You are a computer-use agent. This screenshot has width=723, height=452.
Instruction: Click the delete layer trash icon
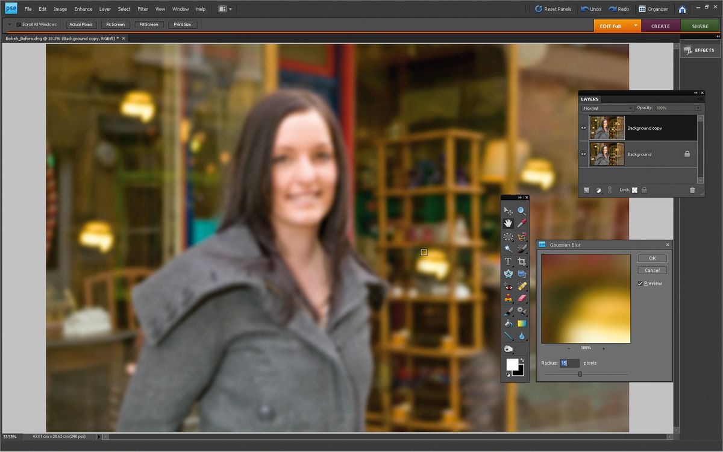pyautogui.click(x=692, y=190)
